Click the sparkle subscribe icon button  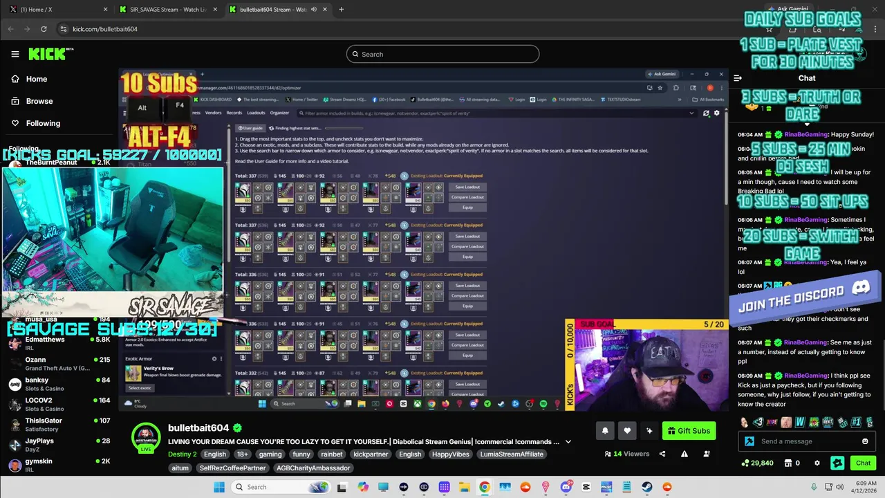649,431
